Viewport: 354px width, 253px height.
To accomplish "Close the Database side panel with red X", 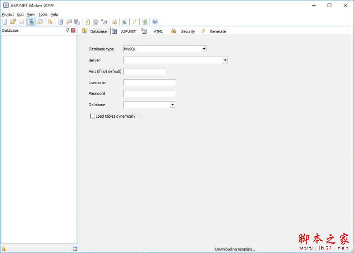I will point(73,30).
